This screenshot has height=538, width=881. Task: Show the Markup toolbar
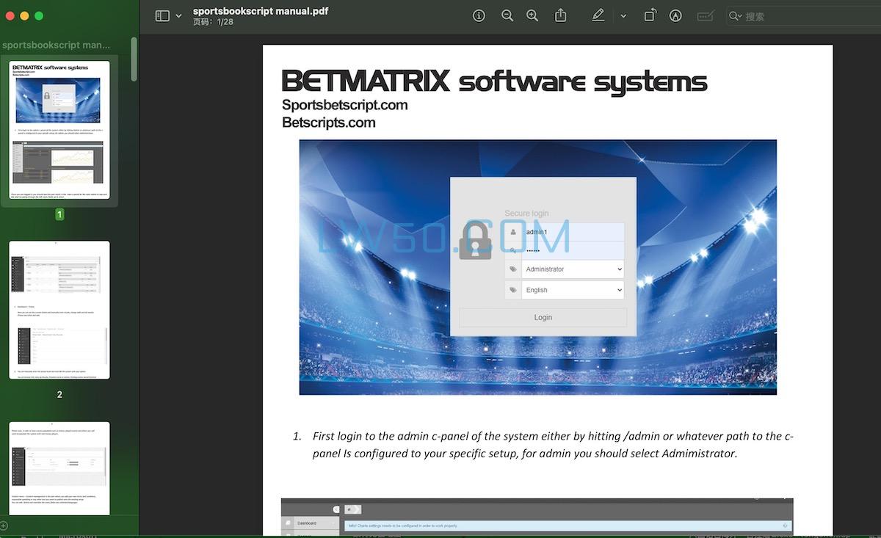(x=675, y=15)
